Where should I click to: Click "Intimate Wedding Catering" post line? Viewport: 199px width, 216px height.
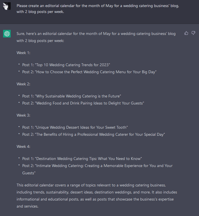(97, 169)
